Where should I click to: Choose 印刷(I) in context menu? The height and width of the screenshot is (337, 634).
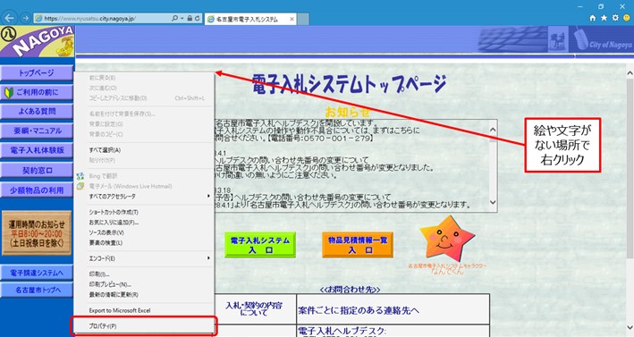[x=144, y=274]
